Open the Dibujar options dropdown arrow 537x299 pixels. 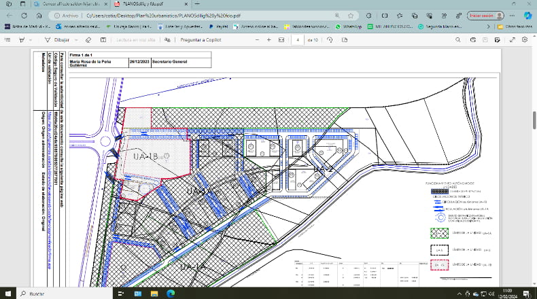76,40
